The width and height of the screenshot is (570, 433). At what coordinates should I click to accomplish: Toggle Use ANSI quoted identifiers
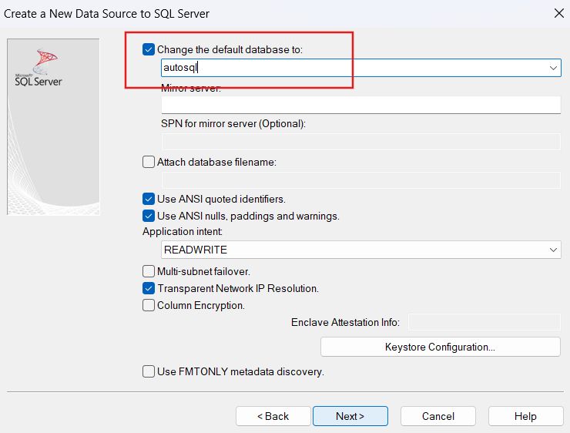tap(149, 199)
